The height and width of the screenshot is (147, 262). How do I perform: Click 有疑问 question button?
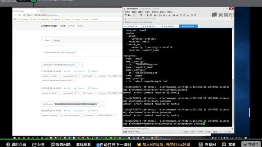(208, 145)
